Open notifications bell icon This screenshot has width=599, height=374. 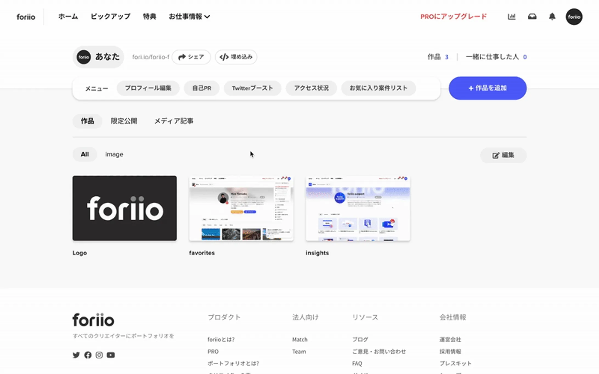[x=552, y=17]
